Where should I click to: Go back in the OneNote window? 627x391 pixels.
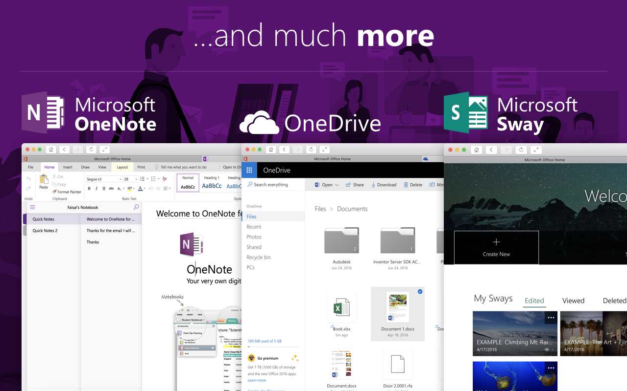tap(64, 150)
